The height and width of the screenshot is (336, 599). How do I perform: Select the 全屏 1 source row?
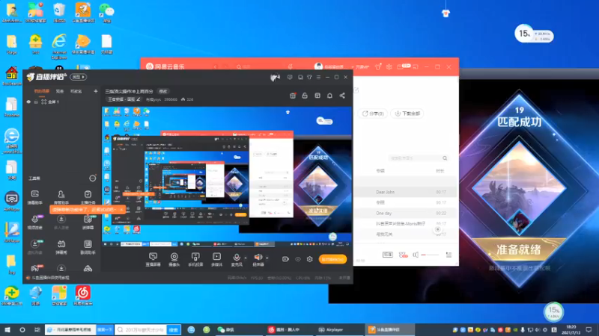(x=61, y=102)
